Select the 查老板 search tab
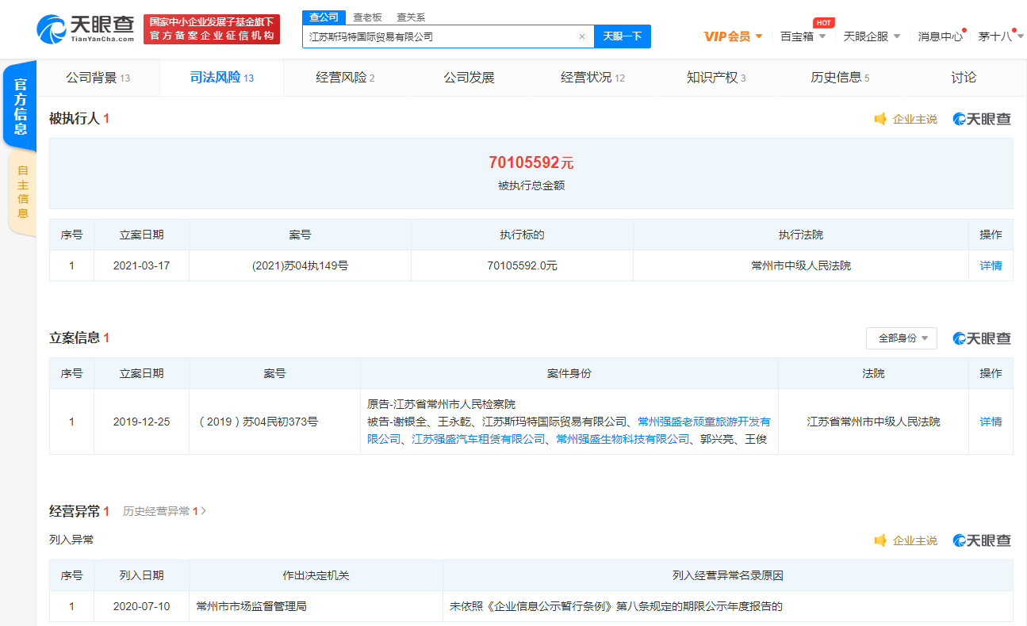Viewport: 1027px width, 626px height. [x=367, y=17]
